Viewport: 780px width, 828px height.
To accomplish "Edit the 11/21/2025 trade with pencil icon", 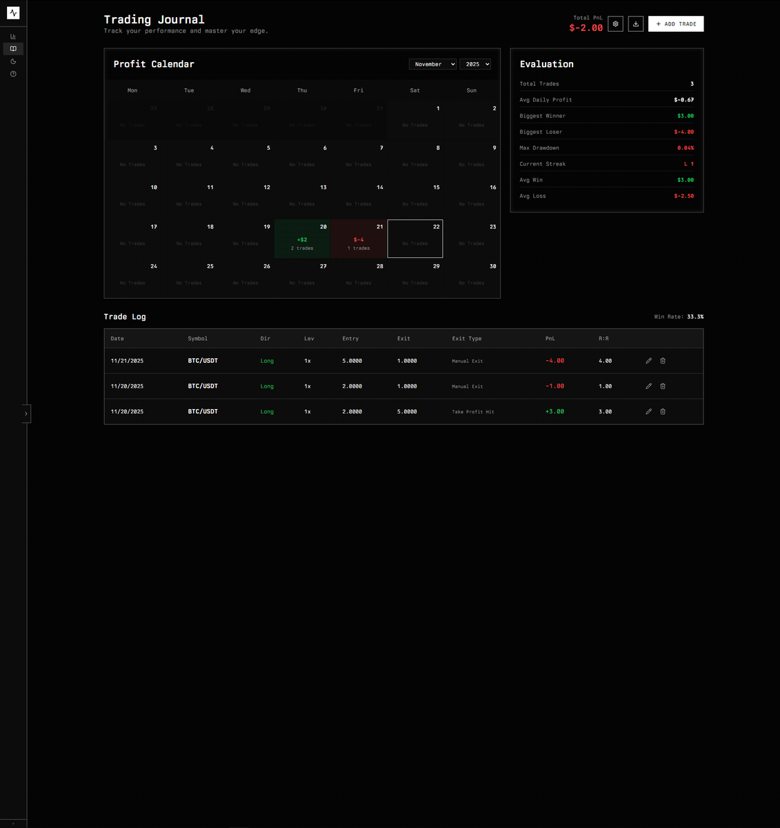I will click(648, 361).
